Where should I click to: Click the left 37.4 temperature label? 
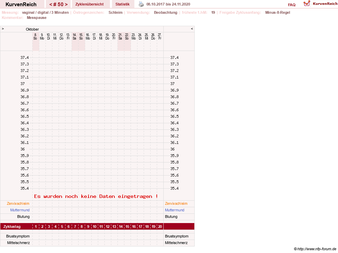[x=24, y=57]
